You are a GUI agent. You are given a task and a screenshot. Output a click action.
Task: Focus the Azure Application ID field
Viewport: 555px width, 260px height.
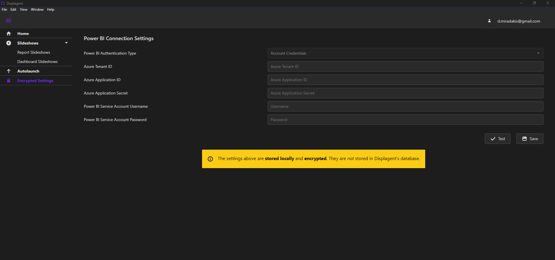(x=405, y=80)
